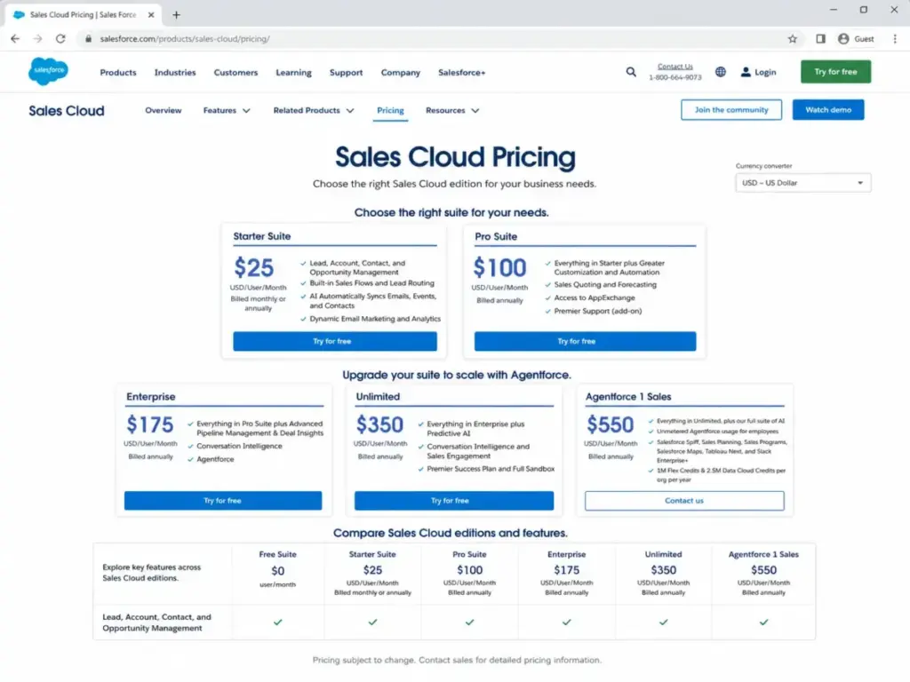
Task: Click Enterprise column header in comparison table
Action: 566,554
